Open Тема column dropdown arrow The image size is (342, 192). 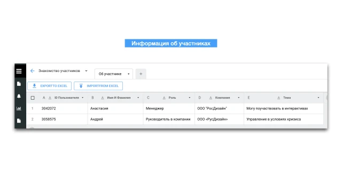tap(318, 98)
